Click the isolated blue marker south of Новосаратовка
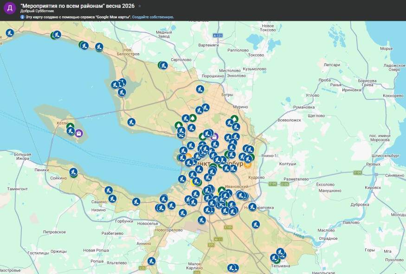406x274 pixels. (x=256, y=224)
